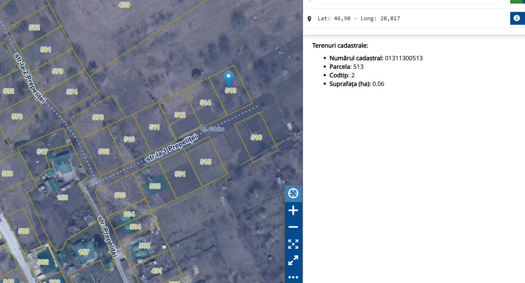
Task: Click the Suprafața (ha) 0.06 line
Action: point(357,84)
